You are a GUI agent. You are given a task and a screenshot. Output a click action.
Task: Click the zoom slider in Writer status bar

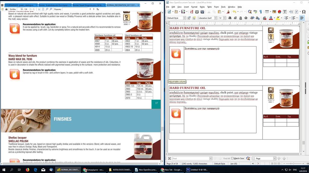(x=293, y=163)
